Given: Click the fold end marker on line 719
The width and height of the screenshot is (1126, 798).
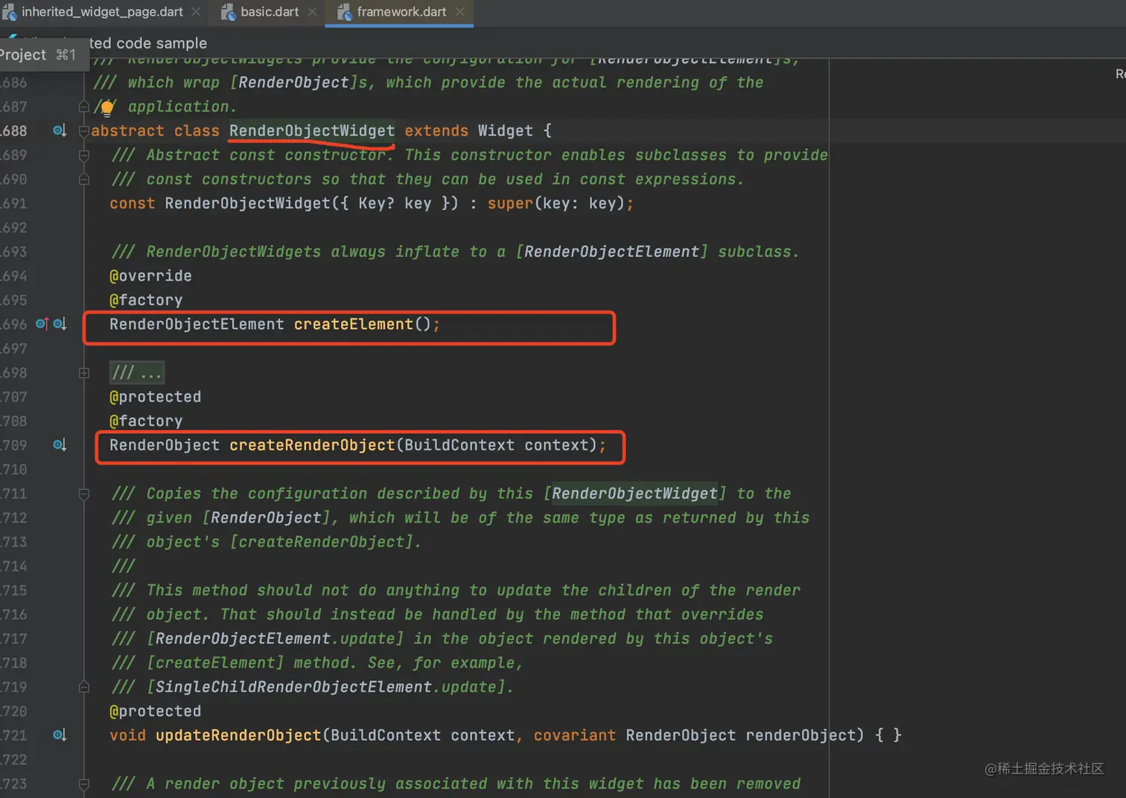Looking at the screenshot, I should click(84, 687).
